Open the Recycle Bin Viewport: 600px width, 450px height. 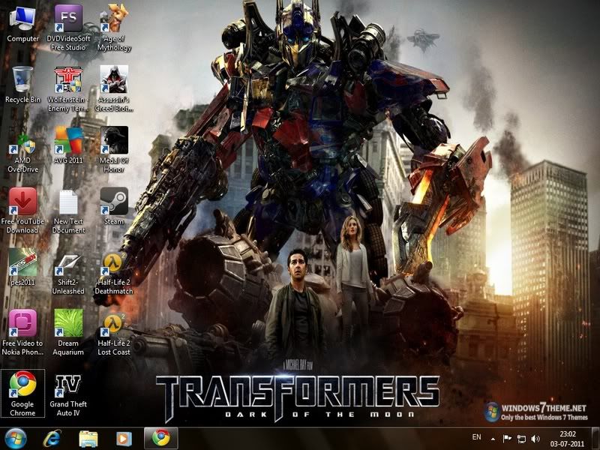[22, 85]
